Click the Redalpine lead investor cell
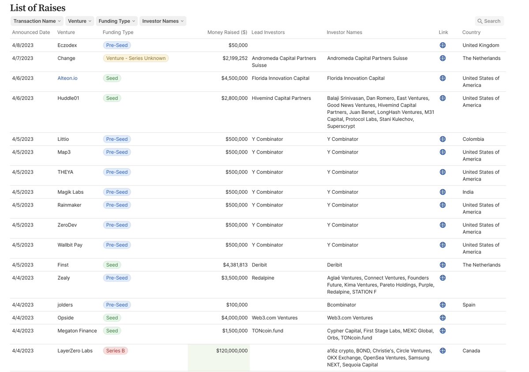 coord(263,278)
